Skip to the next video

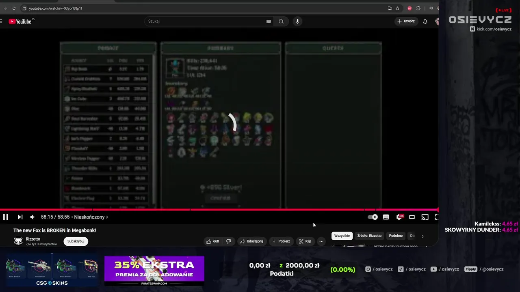tap(20, 217)
